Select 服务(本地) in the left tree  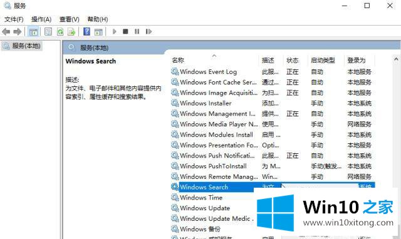(26, 46)
